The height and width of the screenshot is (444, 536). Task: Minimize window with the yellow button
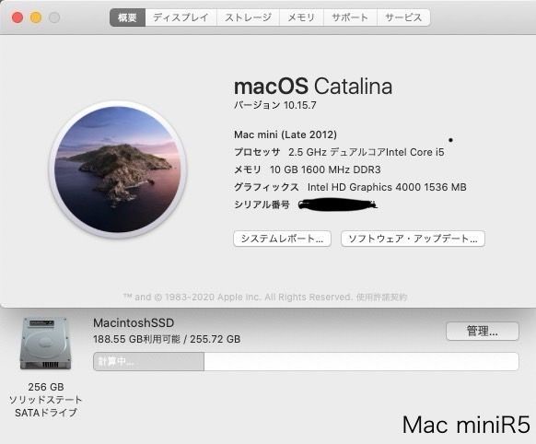pyautogui.click(x=36, y=18)
